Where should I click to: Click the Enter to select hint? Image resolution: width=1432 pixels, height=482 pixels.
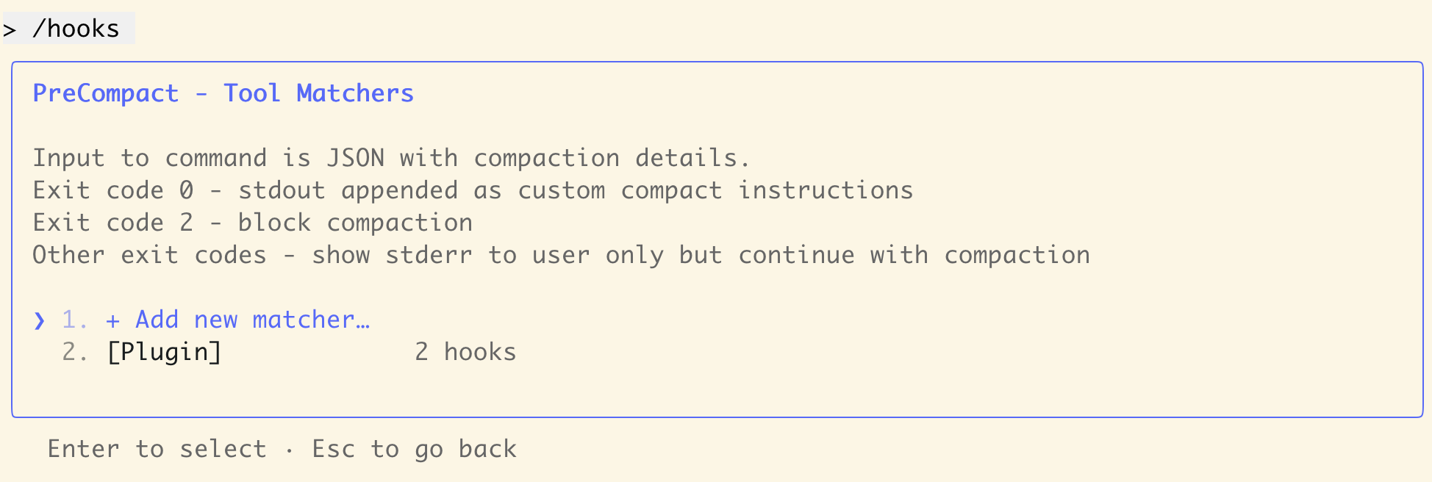point(157,448)
